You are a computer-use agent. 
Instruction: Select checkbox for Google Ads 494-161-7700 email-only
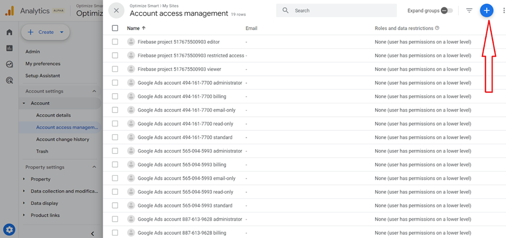[115, 110]
